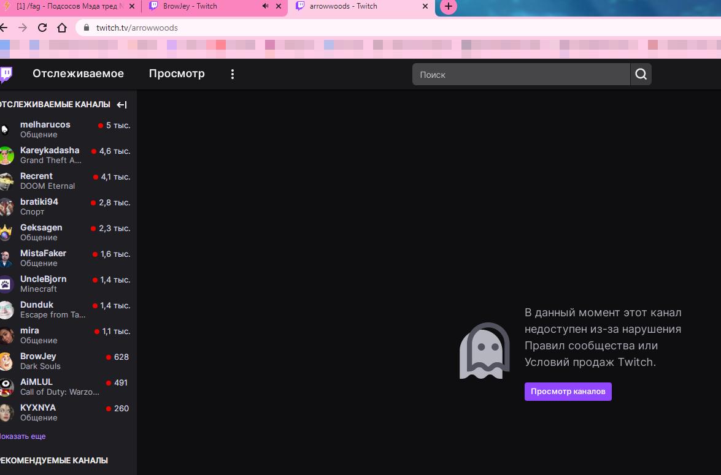Open bratiki94 channel avatar
Viewport: 721px width, 475px height.
click(6, 207)
